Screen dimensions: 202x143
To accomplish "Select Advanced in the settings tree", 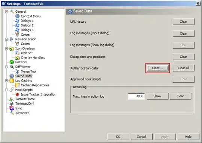I will 22,113.
